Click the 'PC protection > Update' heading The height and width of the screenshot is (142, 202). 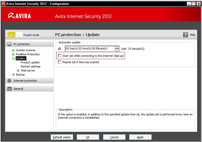(x=77, y=35)
